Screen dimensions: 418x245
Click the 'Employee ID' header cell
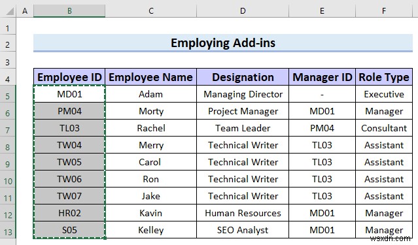(69, 77)
